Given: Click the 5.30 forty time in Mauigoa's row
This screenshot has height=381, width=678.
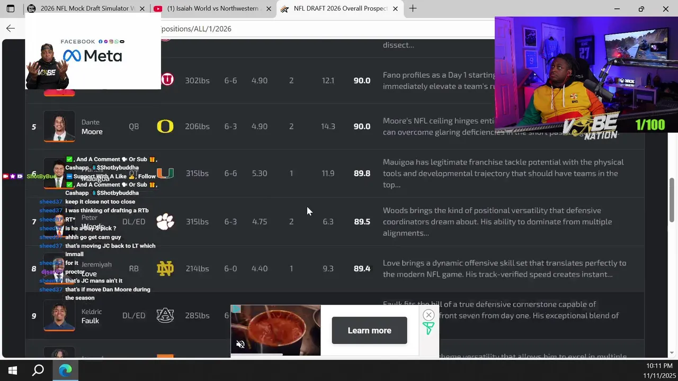Looking at the screenshot, I should (260, 173).
